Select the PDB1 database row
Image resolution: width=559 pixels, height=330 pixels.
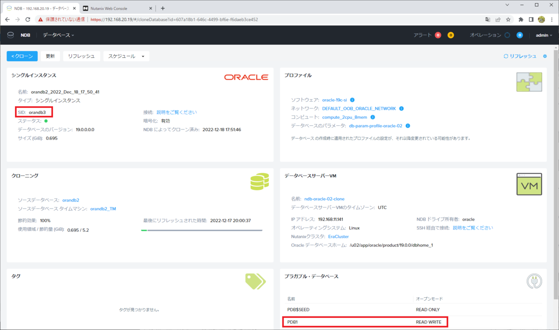click(x=414, y=322)
